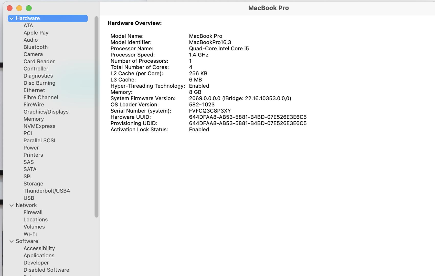Show Graphics/Displays information
Screen dimensions: 435x276
(x=46, y=112)
